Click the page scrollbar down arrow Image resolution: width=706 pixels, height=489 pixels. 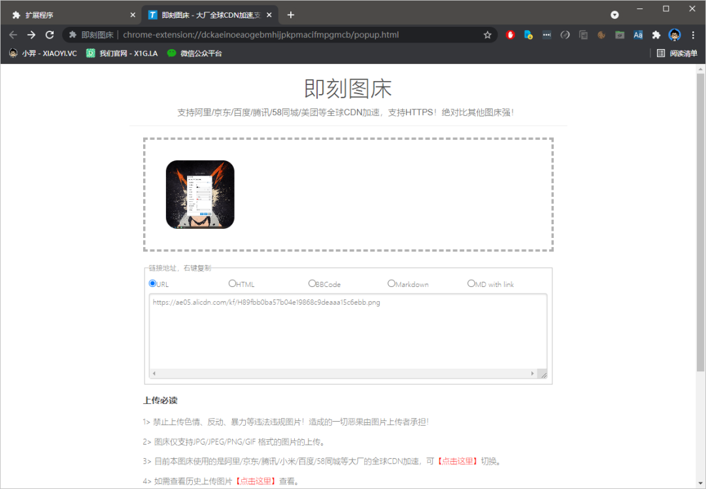[700, 484]
